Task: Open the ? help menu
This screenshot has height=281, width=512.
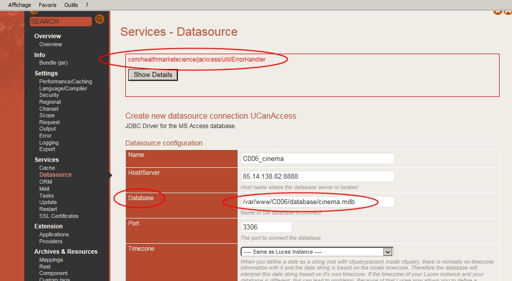Action: tap(87, 5)
